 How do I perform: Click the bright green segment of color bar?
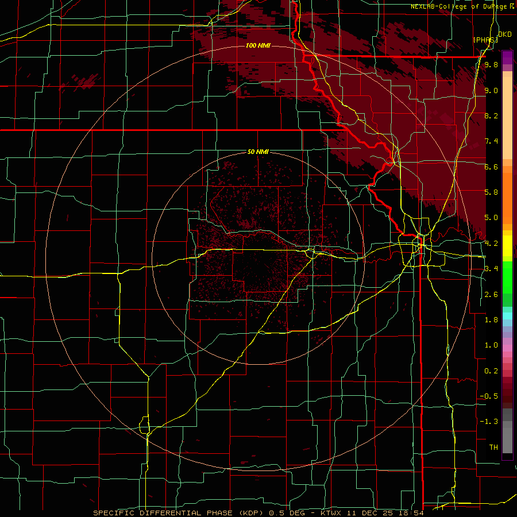point(507,277)
